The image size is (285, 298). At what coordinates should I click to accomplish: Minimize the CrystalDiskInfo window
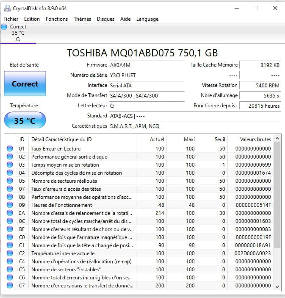point(237,8)
